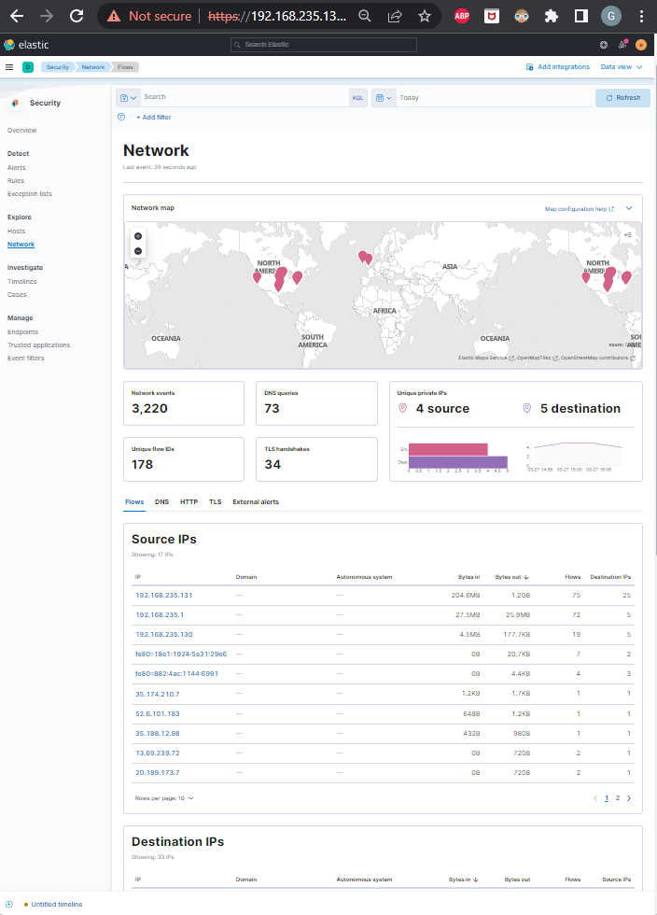
Task: Switch to the External alerts tab
Action: click(255, 501)
